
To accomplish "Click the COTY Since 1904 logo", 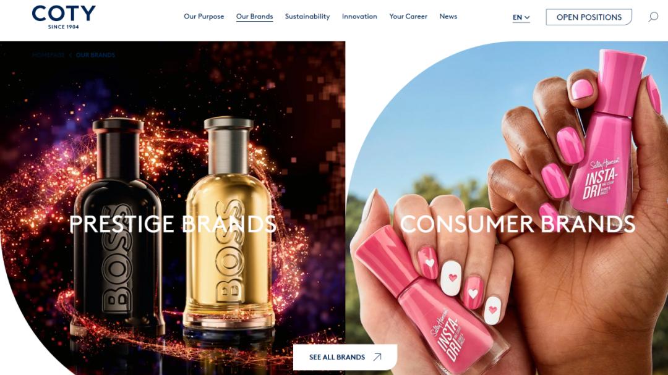I will (x=64, y=17).
